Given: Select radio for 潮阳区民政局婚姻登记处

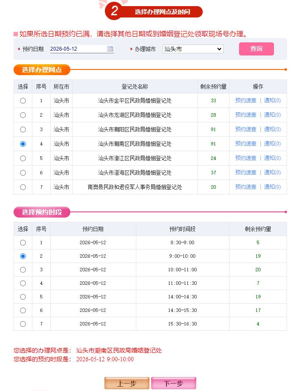Looking at the screenshot, I should coord(23,130).
